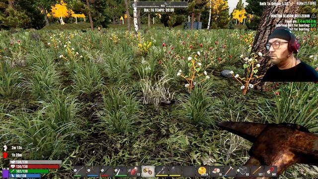Select the empty hotbar slot
Viewport: 318px width, 179px height.
[x=189, y=171]
